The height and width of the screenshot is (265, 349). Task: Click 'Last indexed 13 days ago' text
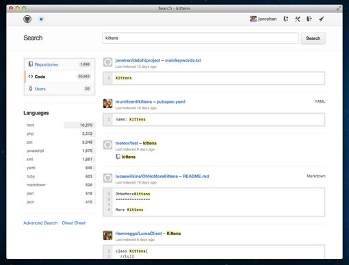click(135, 66)
